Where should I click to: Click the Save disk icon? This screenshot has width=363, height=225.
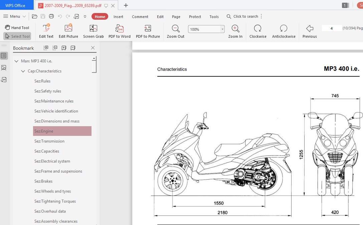coord(43,16)
